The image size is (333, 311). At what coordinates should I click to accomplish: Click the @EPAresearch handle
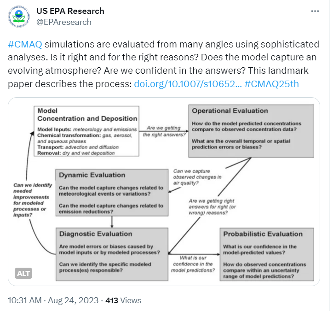[63, 22]
